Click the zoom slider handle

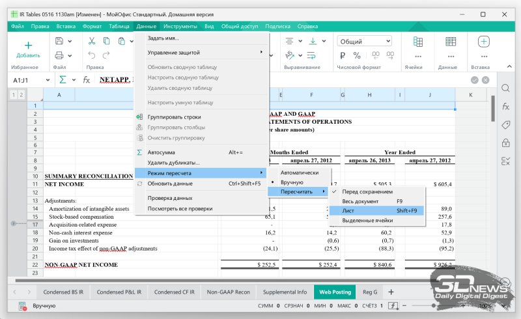434,306
